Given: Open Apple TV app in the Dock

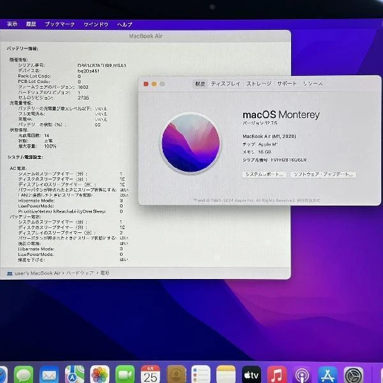Looking at the screenshot, I should pyautogui.click(x=252, y=375).
